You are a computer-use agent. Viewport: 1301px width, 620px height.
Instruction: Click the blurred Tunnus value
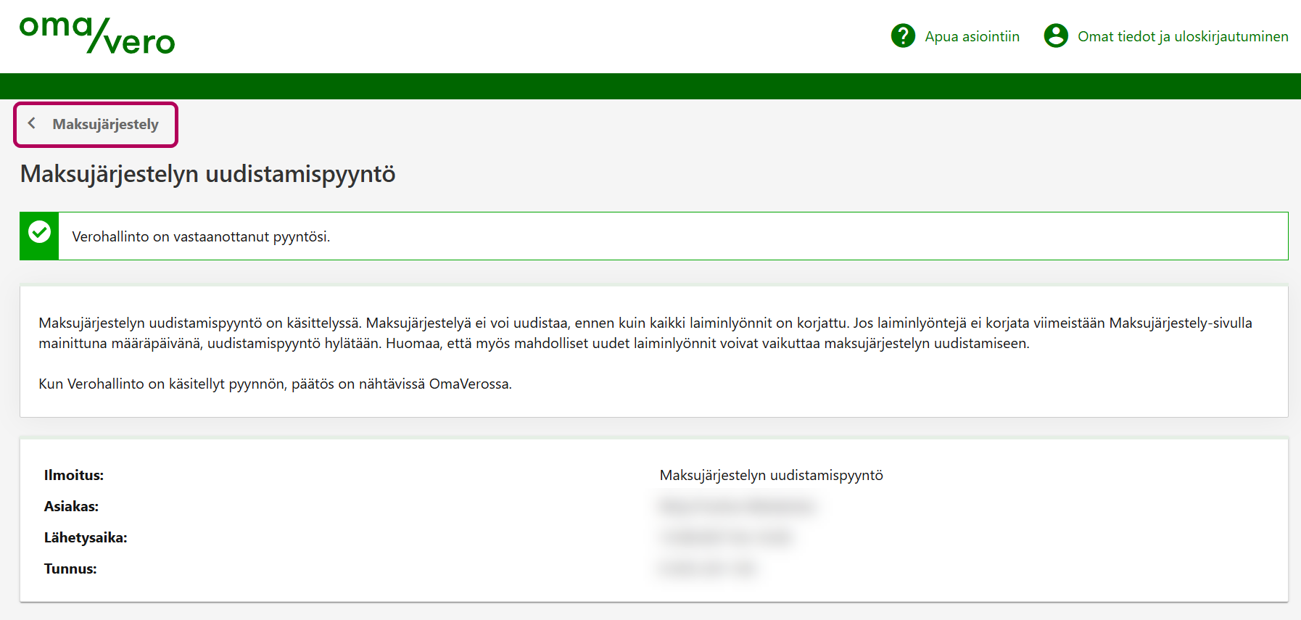point(708,569)
